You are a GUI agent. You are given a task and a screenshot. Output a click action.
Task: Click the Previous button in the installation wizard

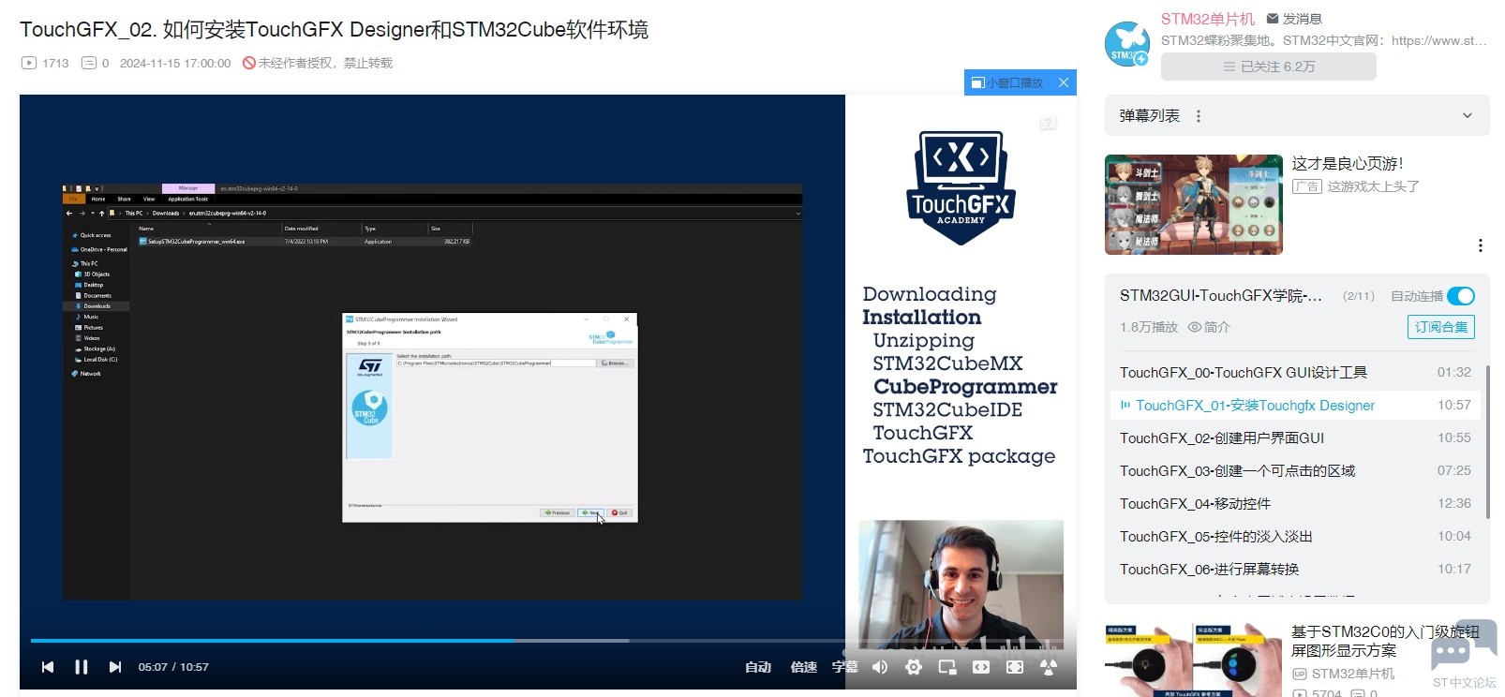557,512
